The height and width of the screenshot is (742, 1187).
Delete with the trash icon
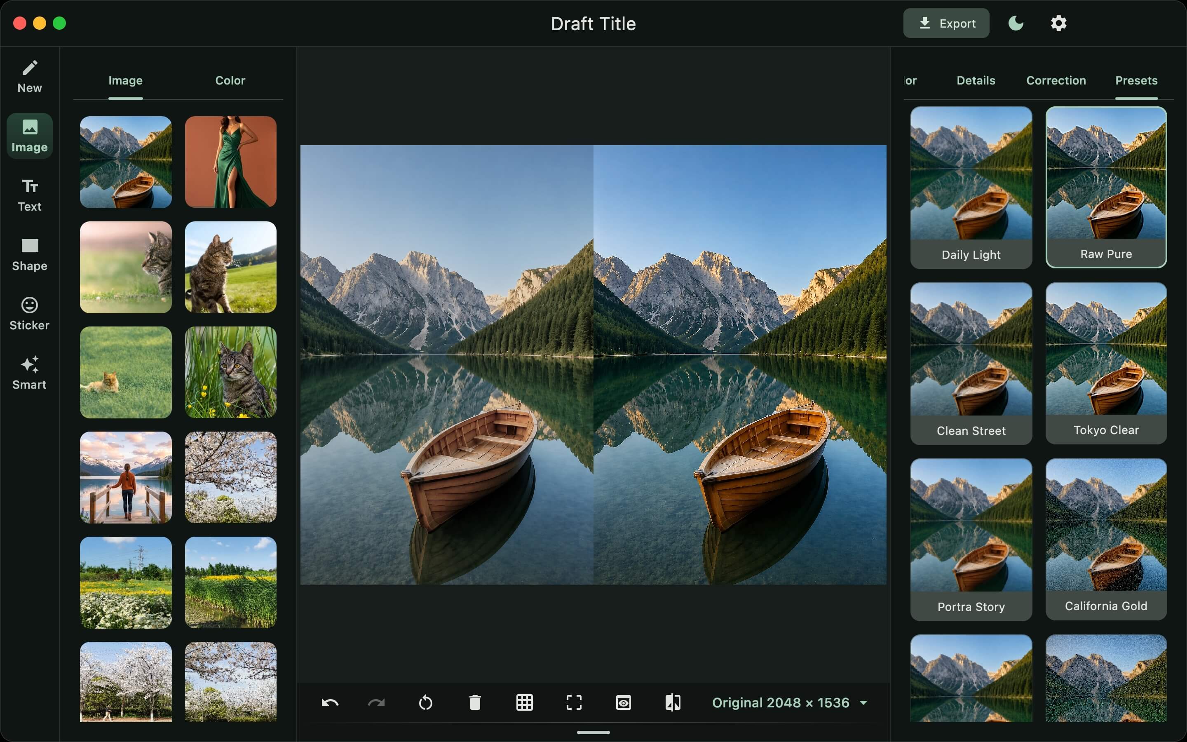(475, 703)
